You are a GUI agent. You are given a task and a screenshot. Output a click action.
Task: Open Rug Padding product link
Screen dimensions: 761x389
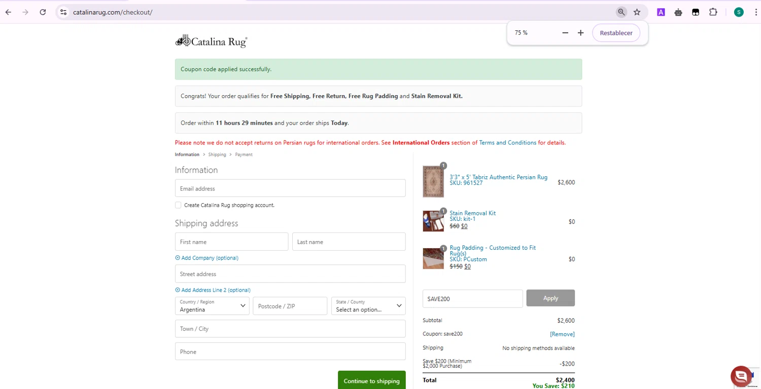(493, 250)
